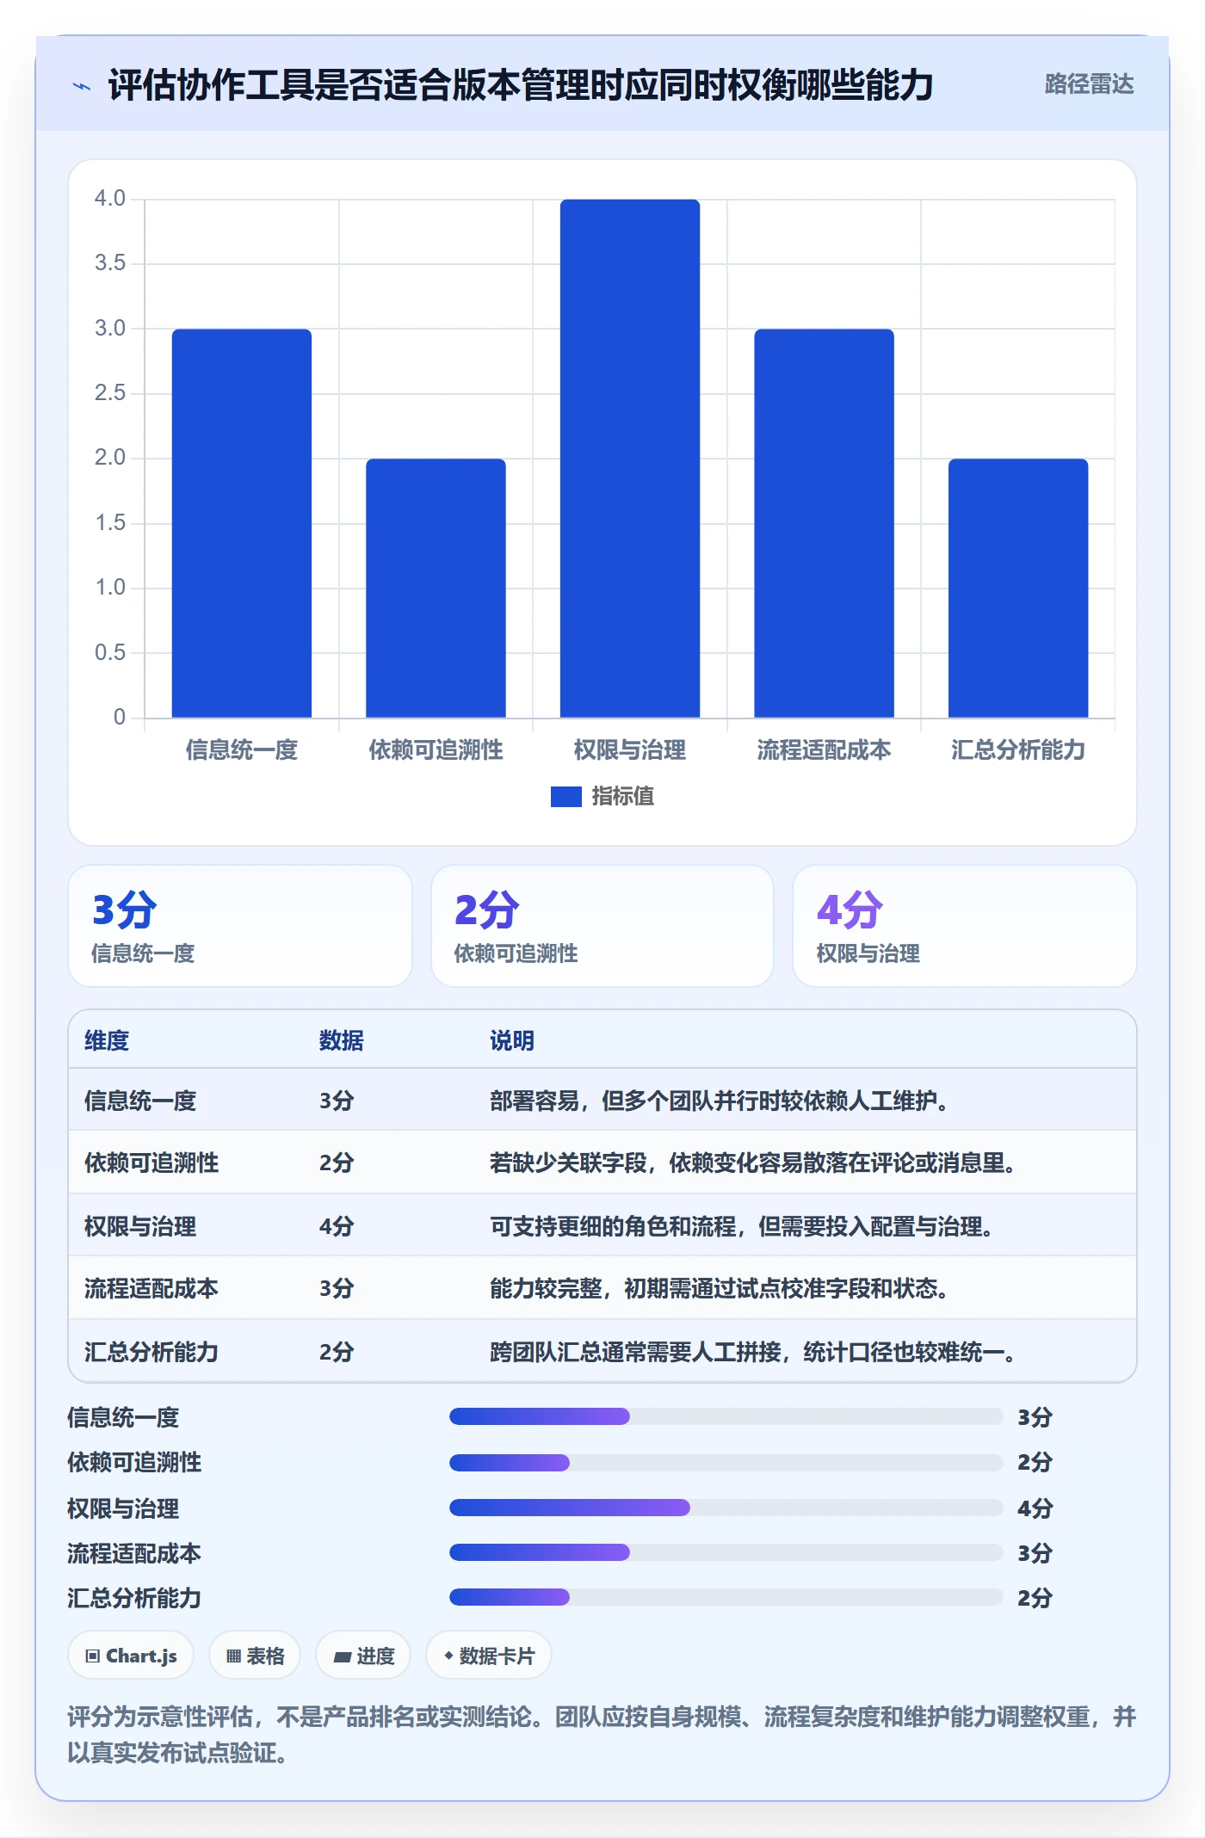This screenshot has height=1838, width=1205.
Task: Click the 汇总分析能力 progress bar
Action: click(726, 1597)
